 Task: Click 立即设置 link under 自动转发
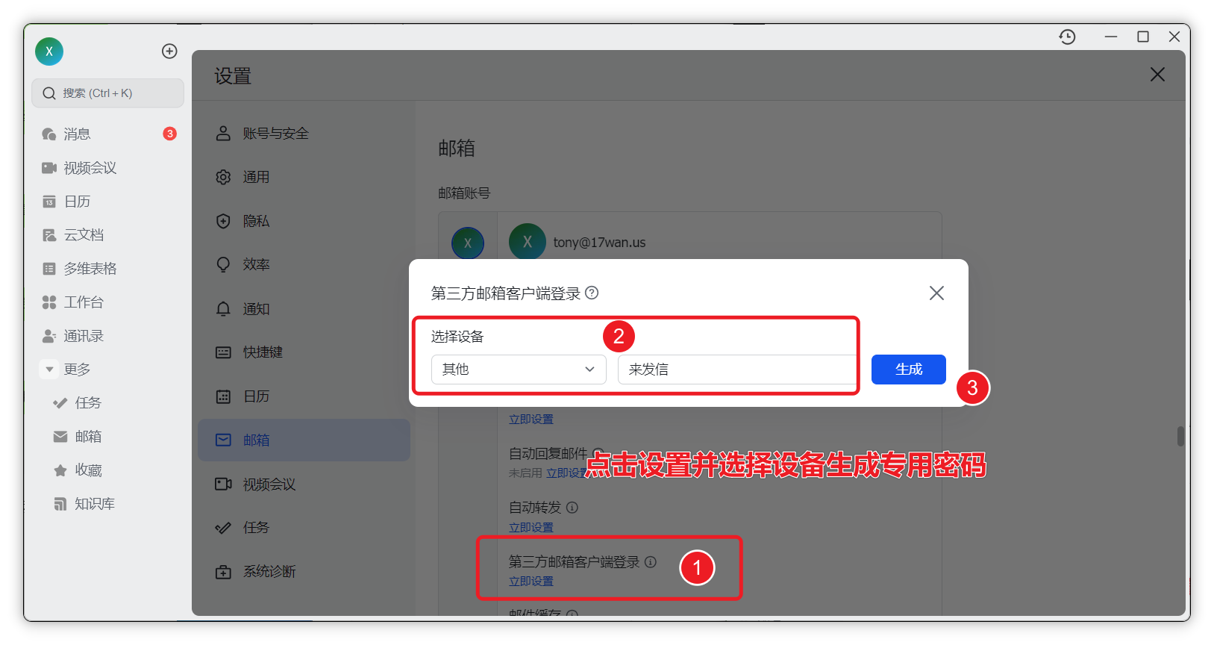tap(531, 528)
